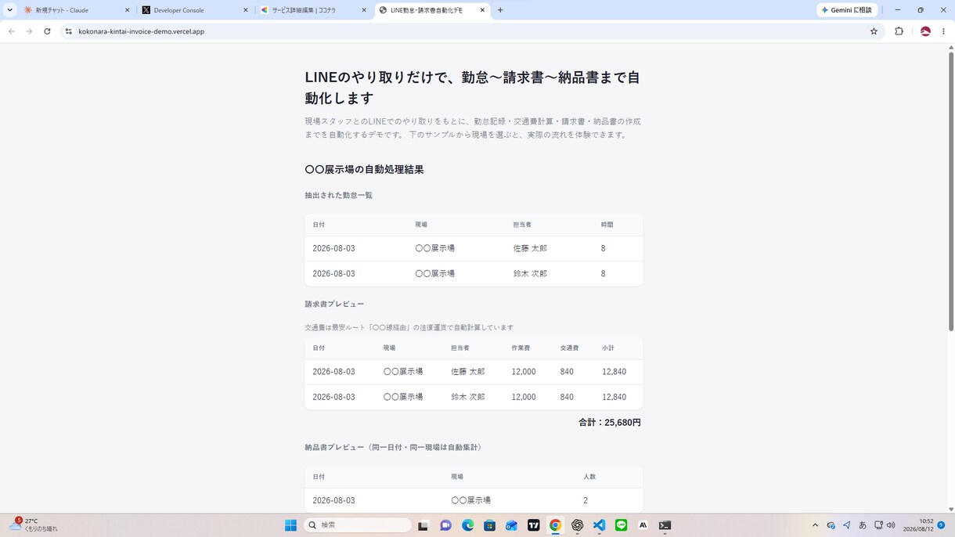955x537 pixels.
Task: Click the scrollbar down arrow
Action: [951, 509]
